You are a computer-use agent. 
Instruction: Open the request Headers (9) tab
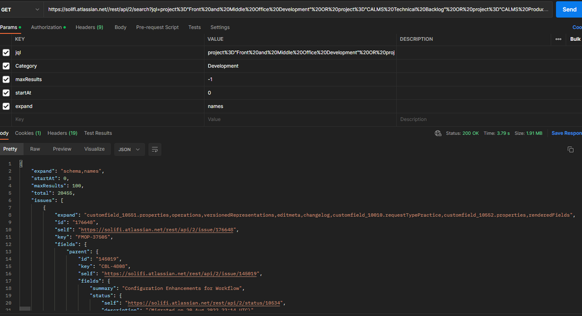(89, 27)
